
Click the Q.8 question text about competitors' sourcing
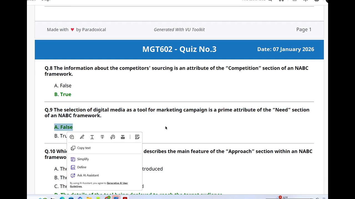[x=177, y=71]
